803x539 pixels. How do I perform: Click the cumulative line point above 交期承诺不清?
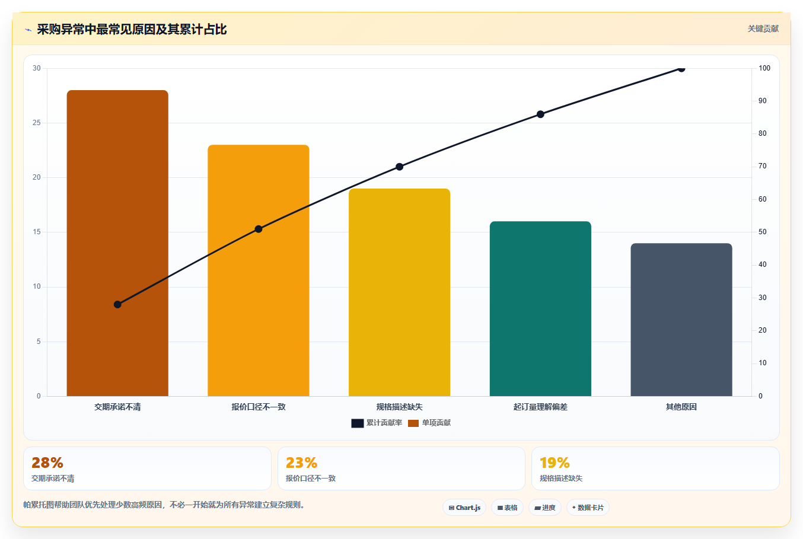click(x=117, y=304)
